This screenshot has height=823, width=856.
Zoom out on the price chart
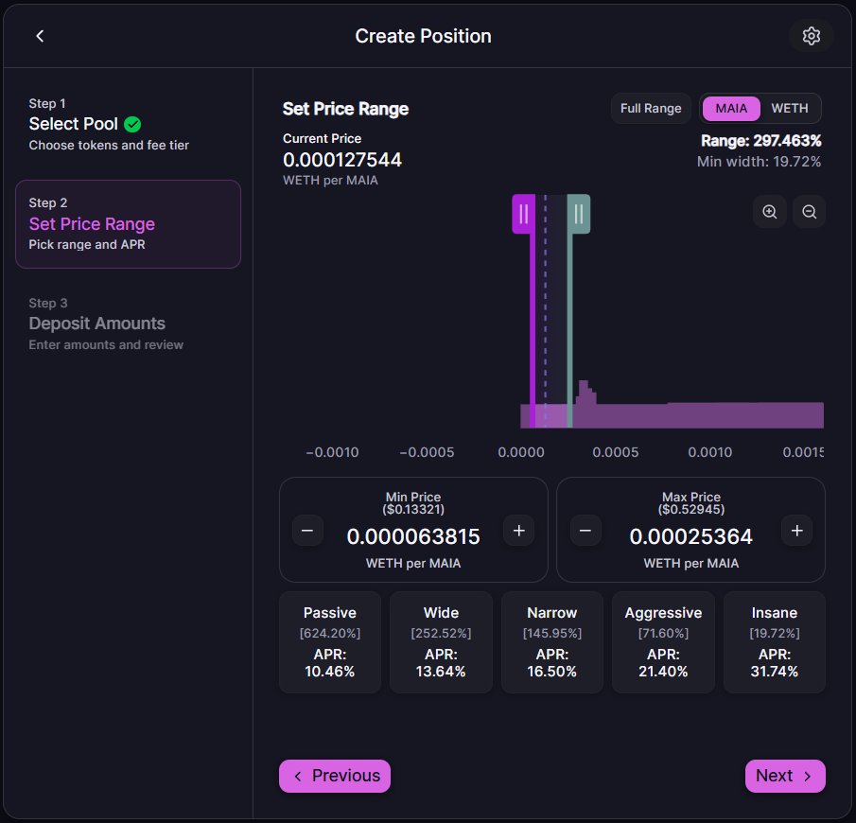pyautogui.click(x=809, y=211)
